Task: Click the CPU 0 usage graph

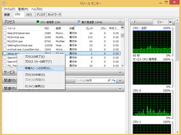Action: pyautogui.click(x=152, y=104)
